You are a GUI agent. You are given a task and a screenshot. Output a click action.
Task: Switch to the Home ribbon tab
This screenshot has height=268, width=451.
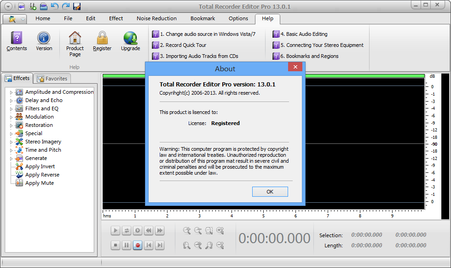point(43,18)
